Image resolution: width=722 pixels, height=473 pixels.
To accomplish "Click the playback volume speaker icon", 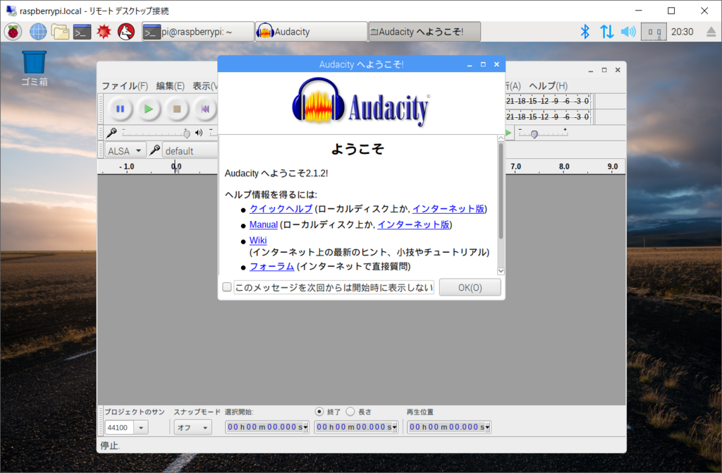I will 199,133.
